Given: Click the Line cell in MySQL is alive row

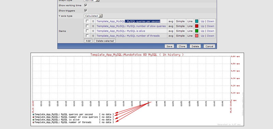Looking at the screenshot, I should click(x=190, y=31).
